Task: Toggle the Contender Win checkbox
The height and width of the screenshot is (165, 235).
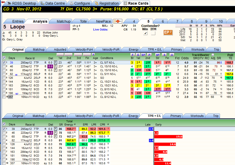Action: point(145,33)
